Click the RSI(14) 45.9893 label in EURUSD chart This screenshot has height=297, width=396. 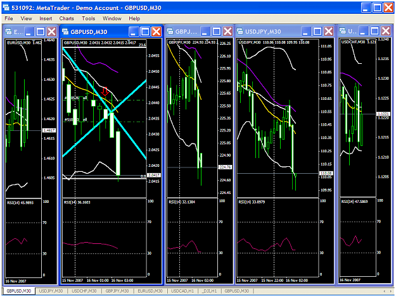click(x=20, y=203)
